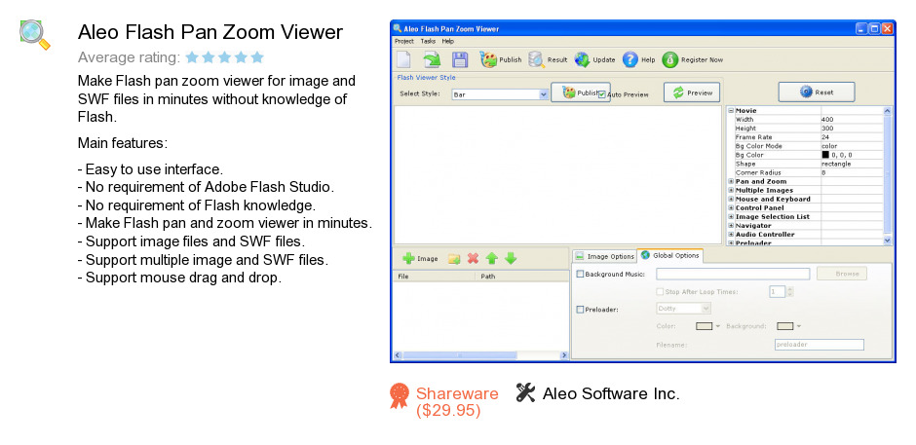Click the Register Now green money icon

[x=670, y=59]
